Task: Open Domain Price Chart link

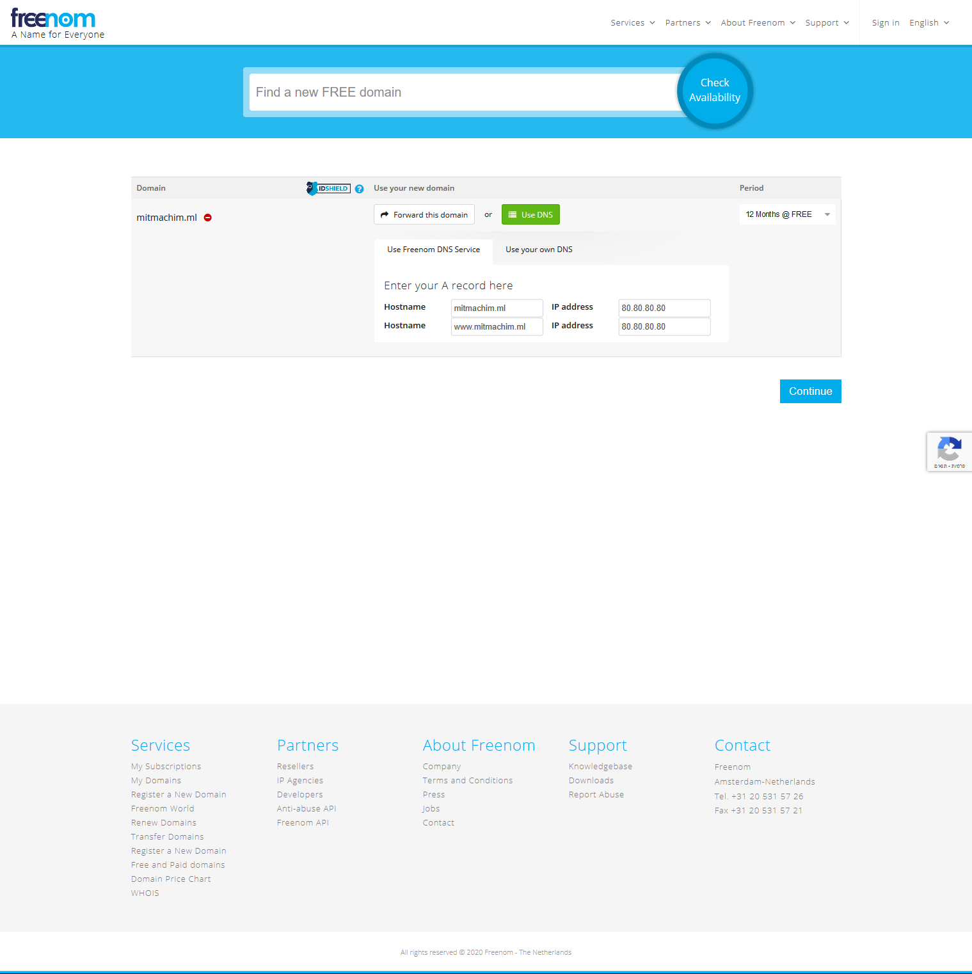Action: tap(171, 879)
